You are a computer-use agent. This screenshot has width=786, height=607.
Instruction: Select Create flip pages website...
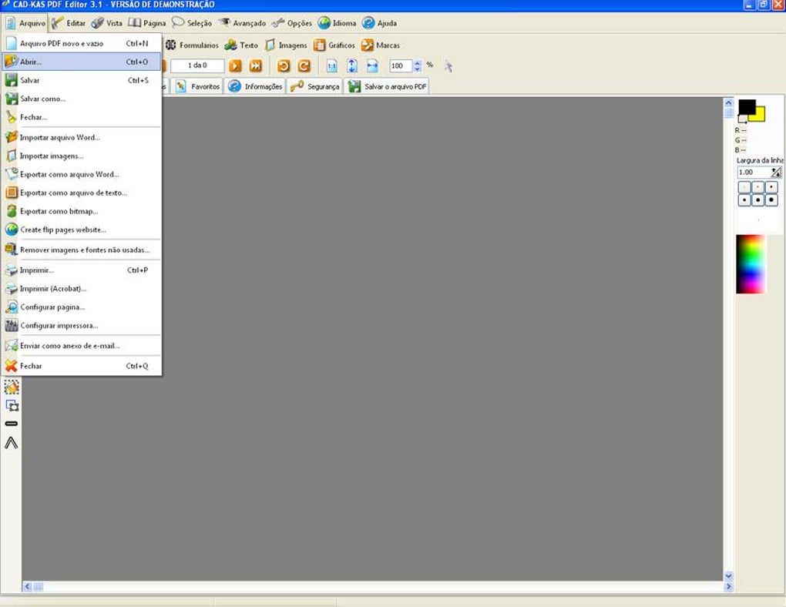click(82, 230)
